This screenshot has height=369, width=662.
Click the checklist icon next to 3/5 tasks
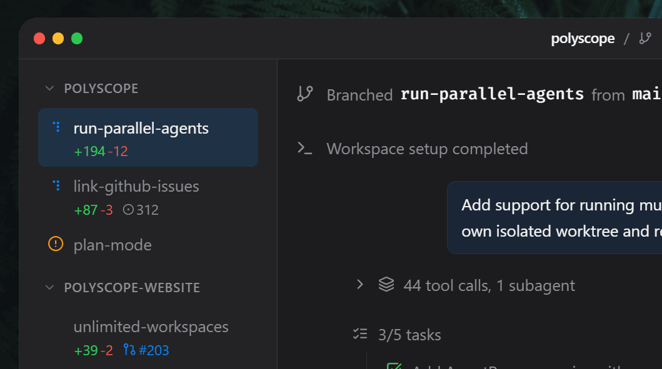360,335
